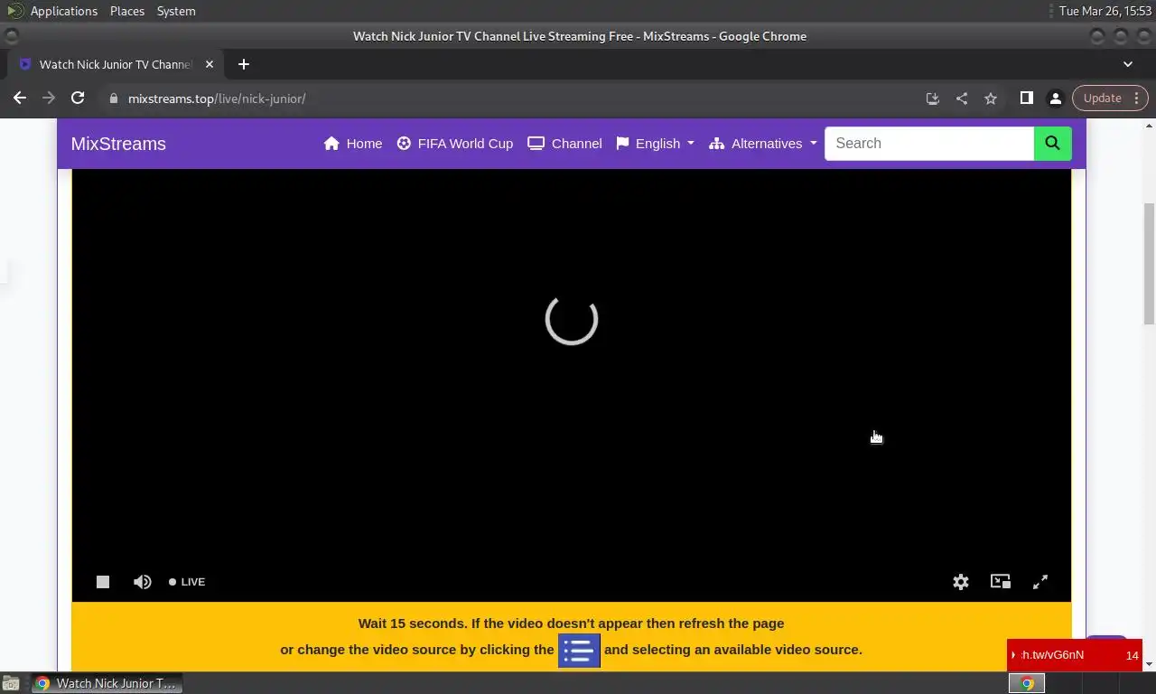Go back to the previous page
The height and width of the screenshot is (694, 1156).
(x=20, y=98)
